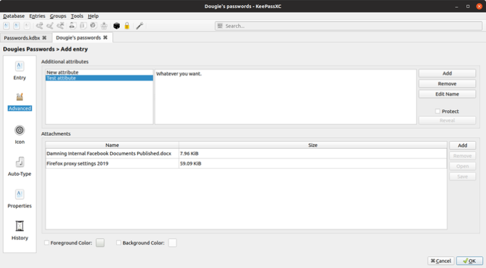Open the password generator dice icon
The image size is (486, 268).
[117, 26]
